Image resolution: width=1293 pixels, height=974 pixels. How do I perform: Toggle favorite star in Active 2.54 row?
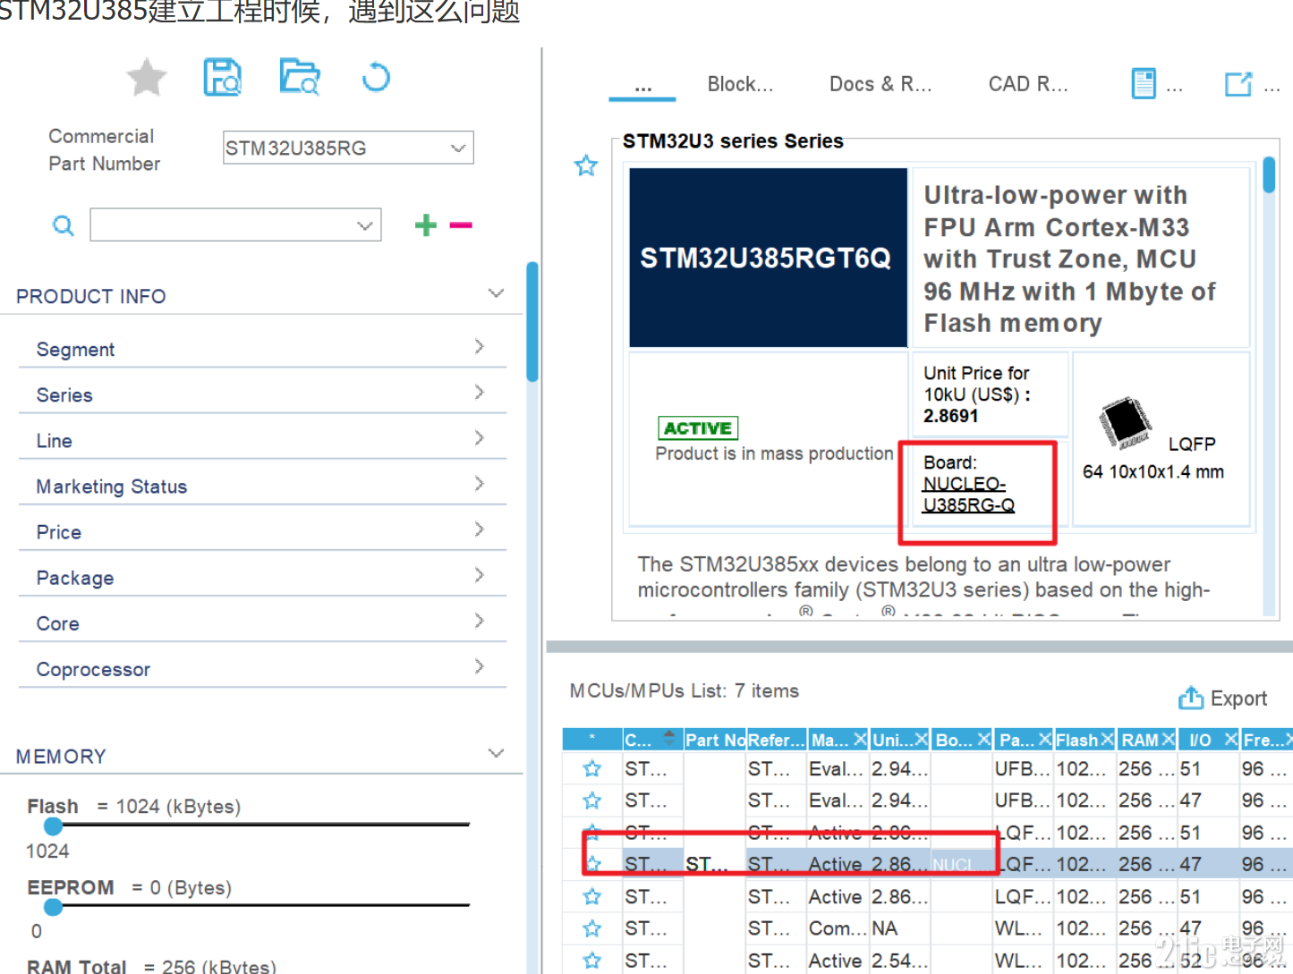tap(591, 961)
